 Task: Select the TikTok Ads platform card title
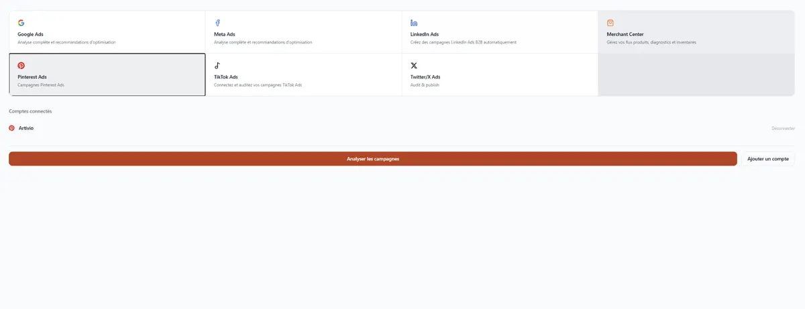(x=226, y=77)
